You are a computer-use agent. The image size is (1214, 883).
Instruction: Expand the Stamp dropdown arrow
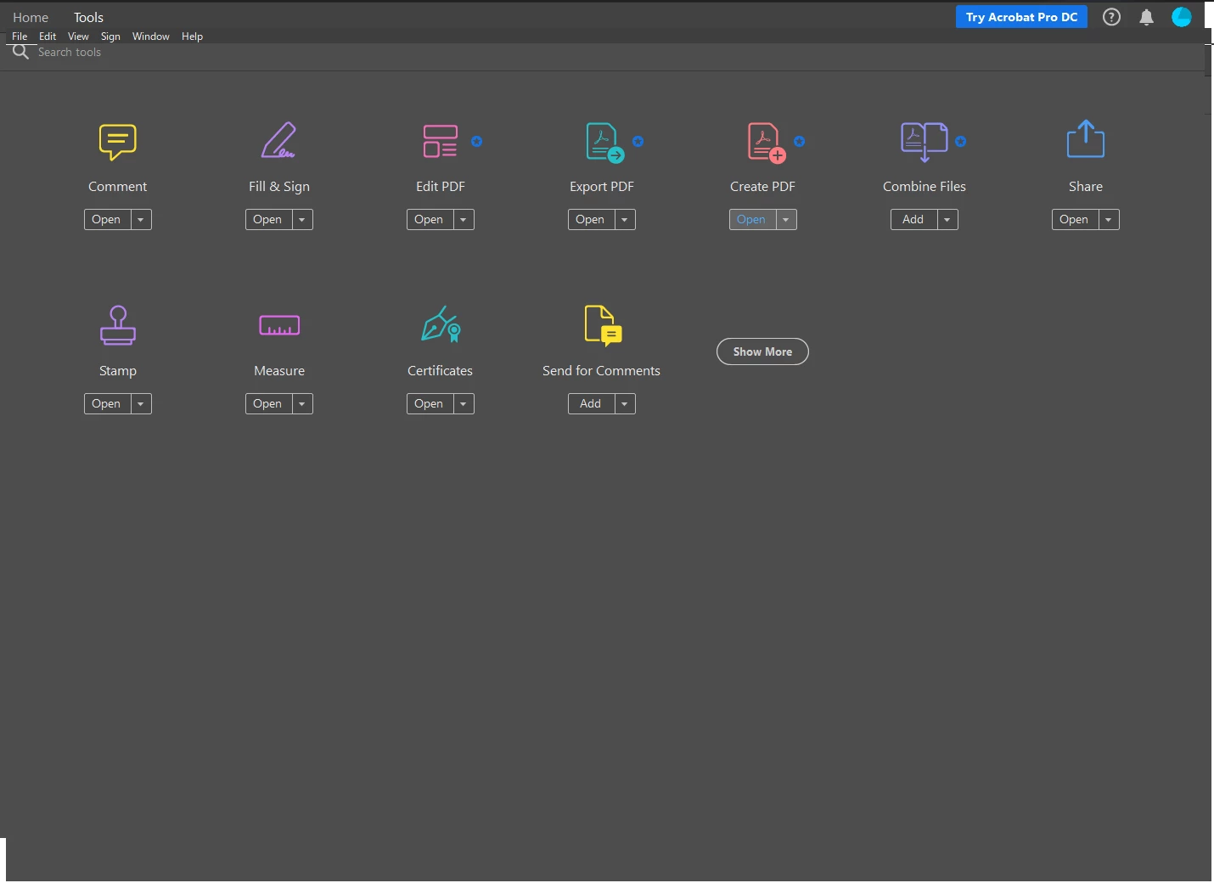pos(141,404)
